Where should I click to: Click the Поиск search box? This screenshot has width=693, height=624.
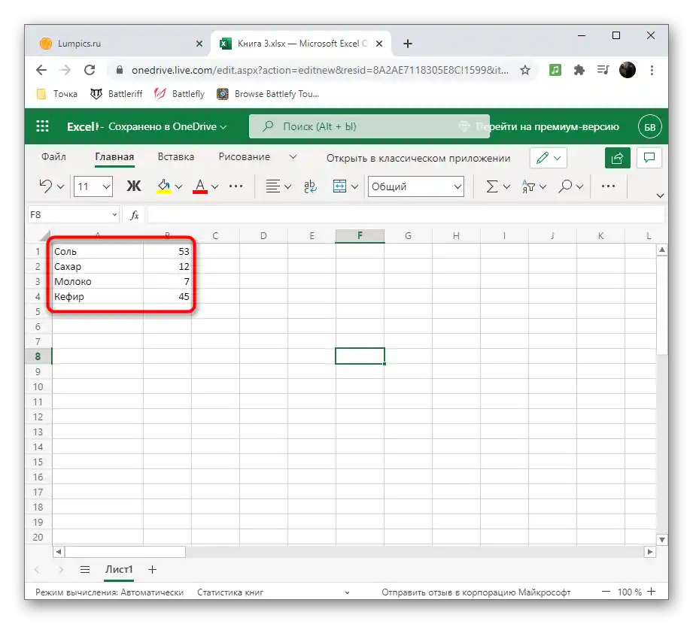[369, 126]
